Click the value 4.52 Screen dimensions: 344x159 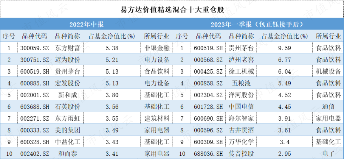click(x=285, y=95)
